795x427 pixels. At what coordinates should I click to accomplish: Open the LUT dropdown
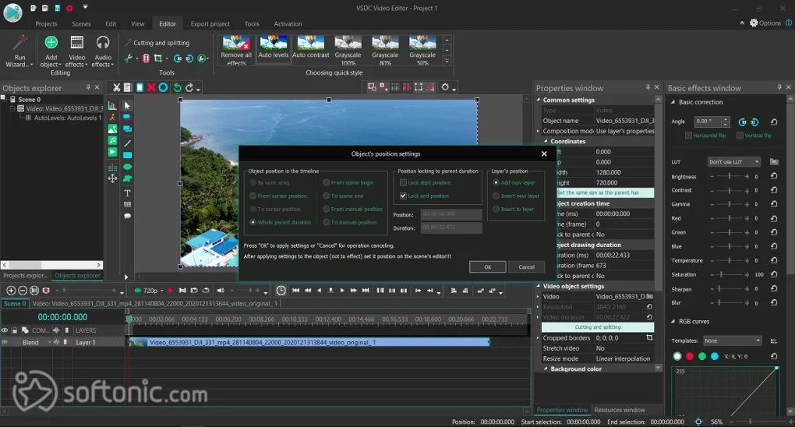coord(733,162)
